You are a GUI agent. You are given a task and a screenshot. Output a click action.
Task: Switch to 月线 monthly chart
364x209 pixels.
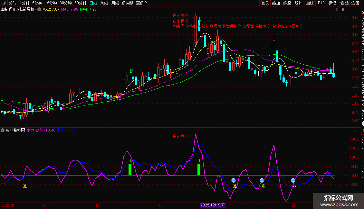115,3
